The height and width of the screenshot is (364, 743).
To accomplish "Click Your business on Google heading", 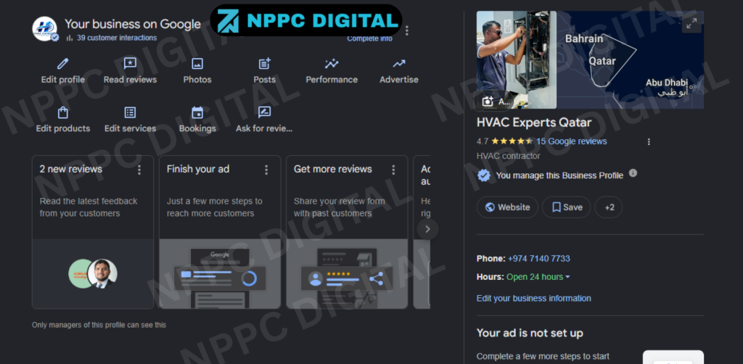I will click(x=133, y=24).
